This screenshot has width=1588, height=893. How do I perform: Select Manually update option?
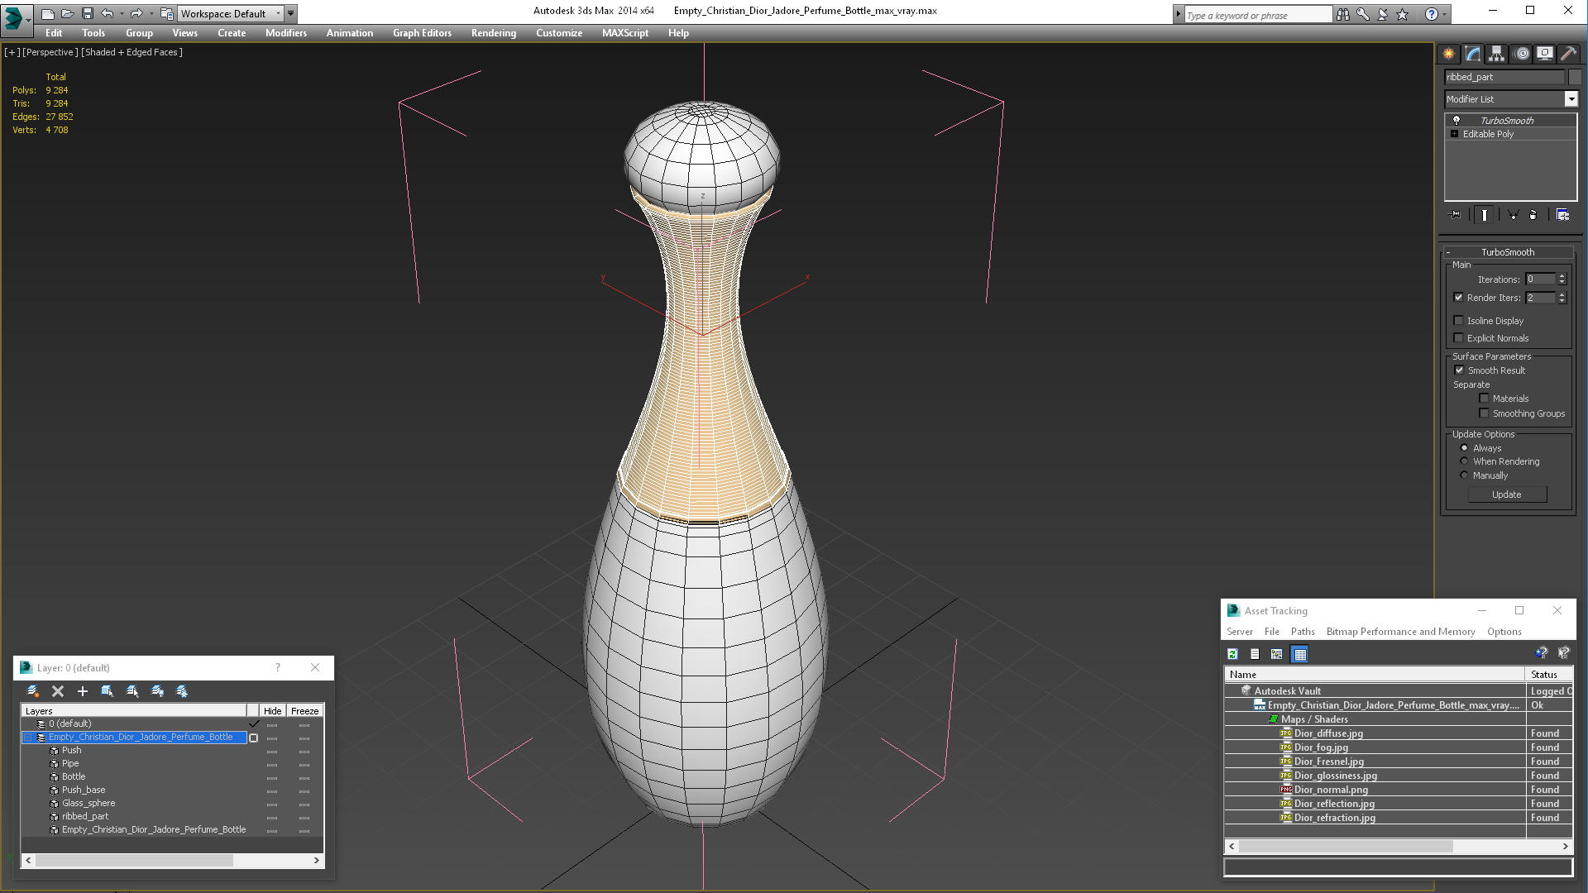point(1464,475)
